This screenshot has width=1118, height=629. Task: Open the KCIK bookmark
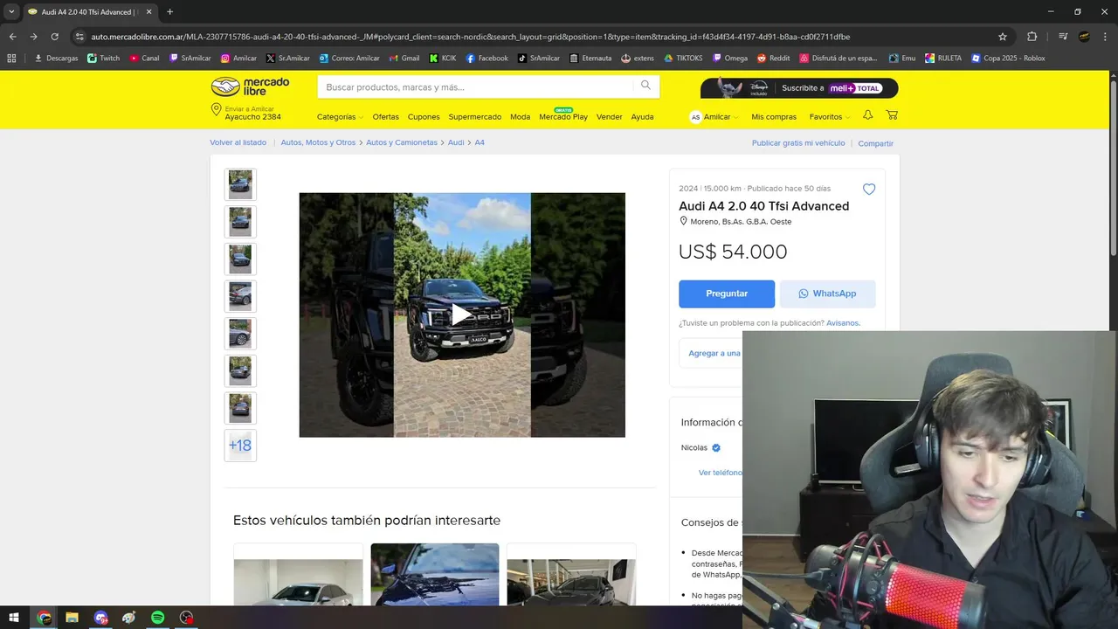click(x=443, y=59)
